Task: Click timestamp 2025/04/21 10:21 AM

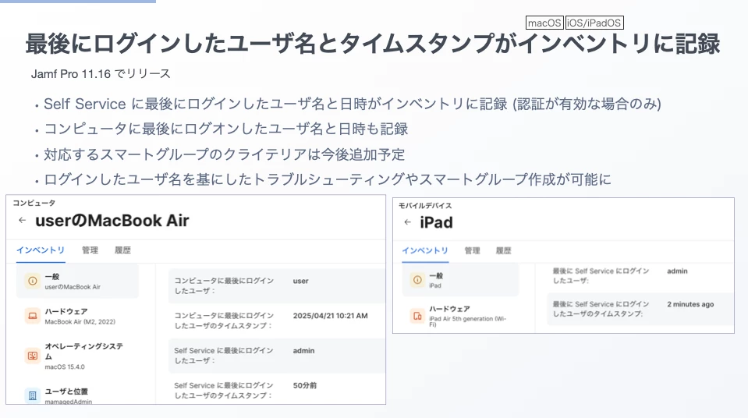Action: pos(330,316)
